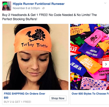Click the BUY 2 & GET 1 FREE! caption
The height and width of the screenshot is (107, 109).
click(x=17, y=102)
